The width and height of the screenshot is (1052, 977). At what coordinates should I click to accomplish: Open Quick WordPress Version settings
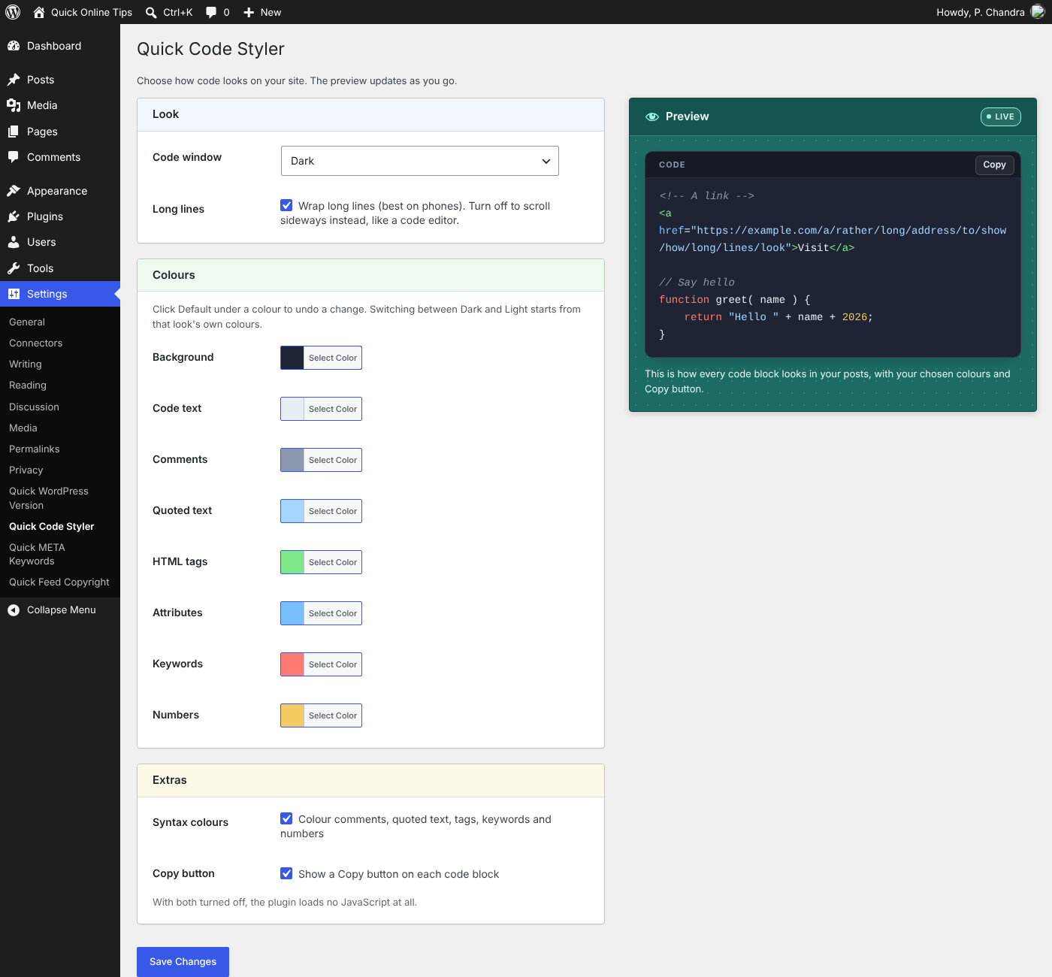(49, 498)
